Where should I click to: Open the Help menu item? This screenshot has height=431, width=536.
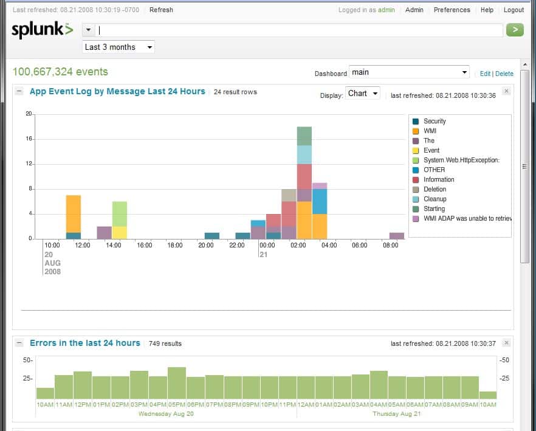coord(488,10)
